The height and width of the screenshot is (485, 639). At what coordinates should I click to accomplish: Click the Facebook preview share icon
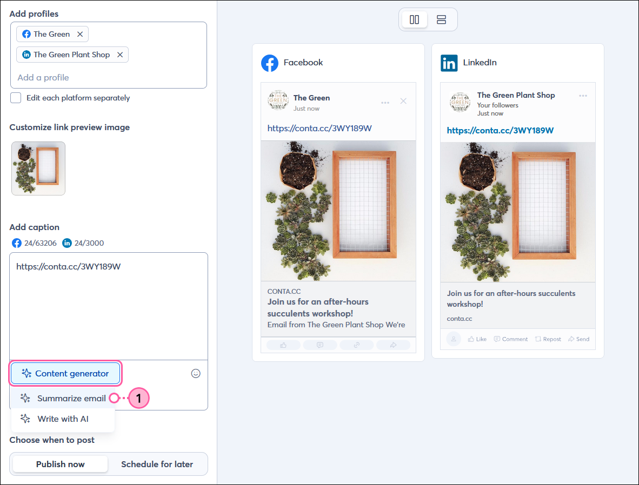[393, 345]
